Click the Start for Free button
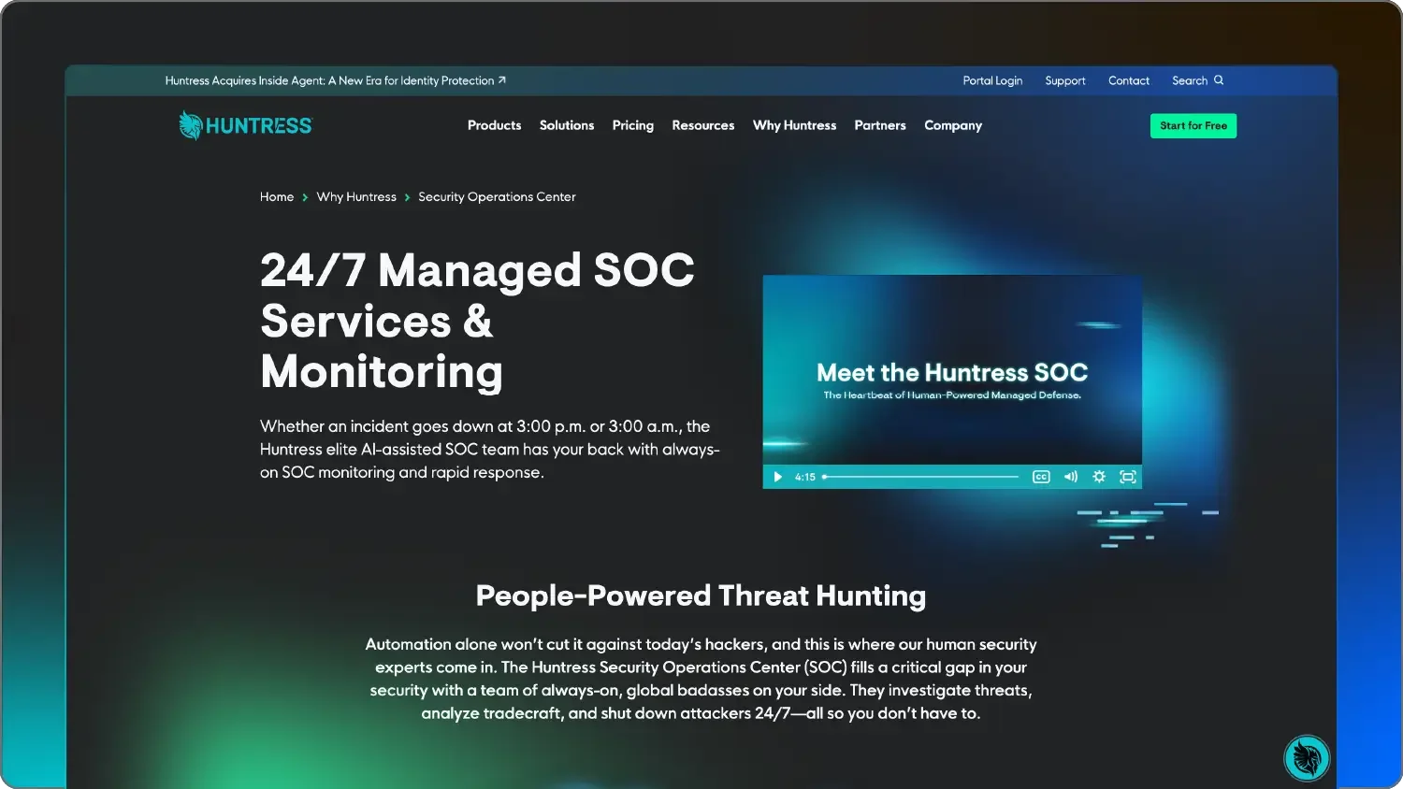 point(1193,124)
